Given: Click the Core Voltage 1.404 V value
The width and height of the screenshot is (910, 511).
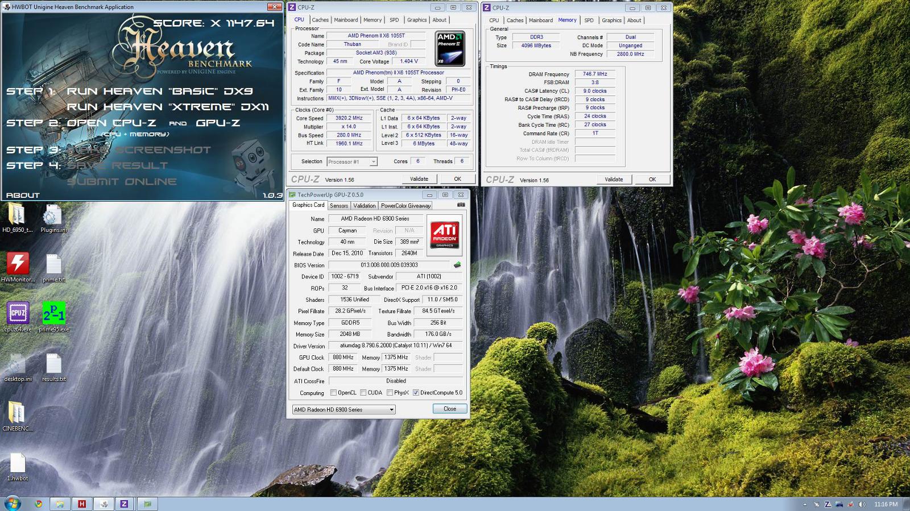Looking at the screenshot, I should pos(408,61).
